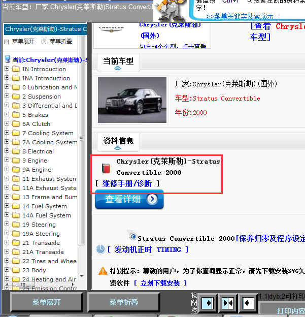Click the double chevron under 当前车型

(x=118, y=68)
